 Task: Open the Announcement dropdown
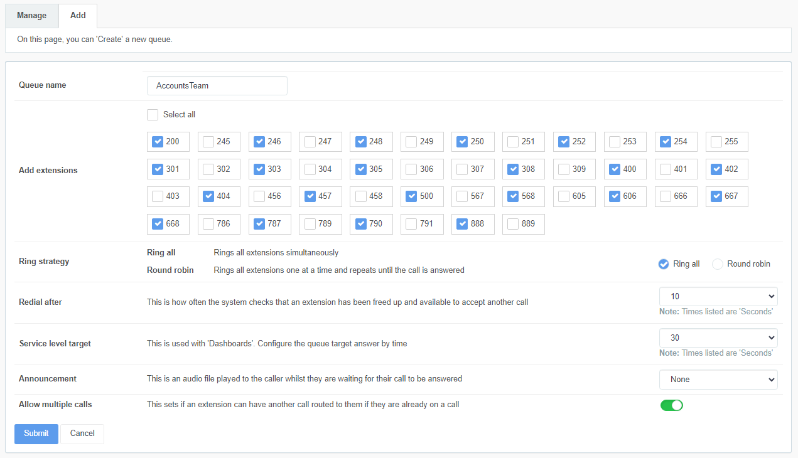[718, 380]
